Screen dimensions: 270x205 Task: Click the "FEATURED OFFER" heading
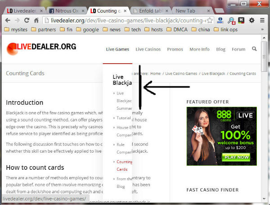207,102
